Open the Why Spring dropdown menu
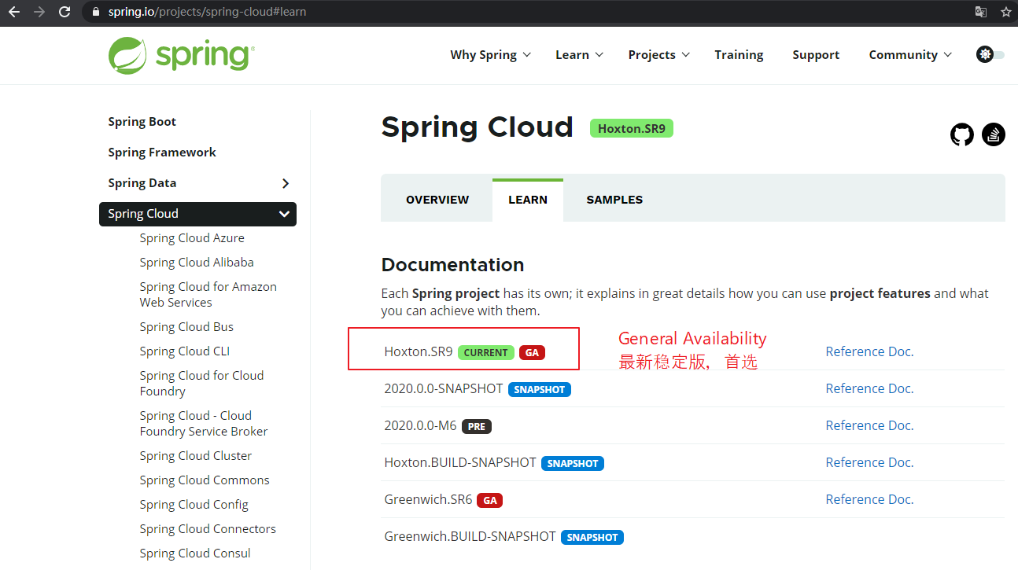Image resolution: width=1018 pixels, height=570 pixels. (x=490, y=54)
